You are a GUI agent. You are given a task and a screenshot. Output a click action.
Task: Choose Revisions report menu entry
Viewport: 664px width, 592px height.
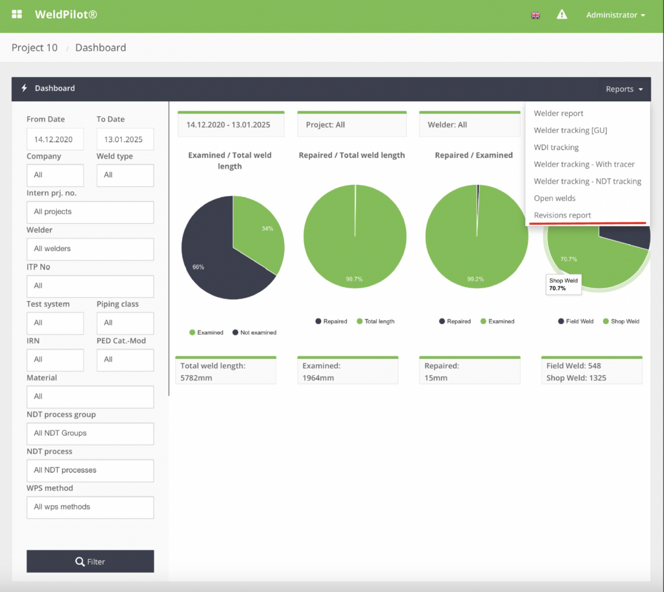coord(562,215)
